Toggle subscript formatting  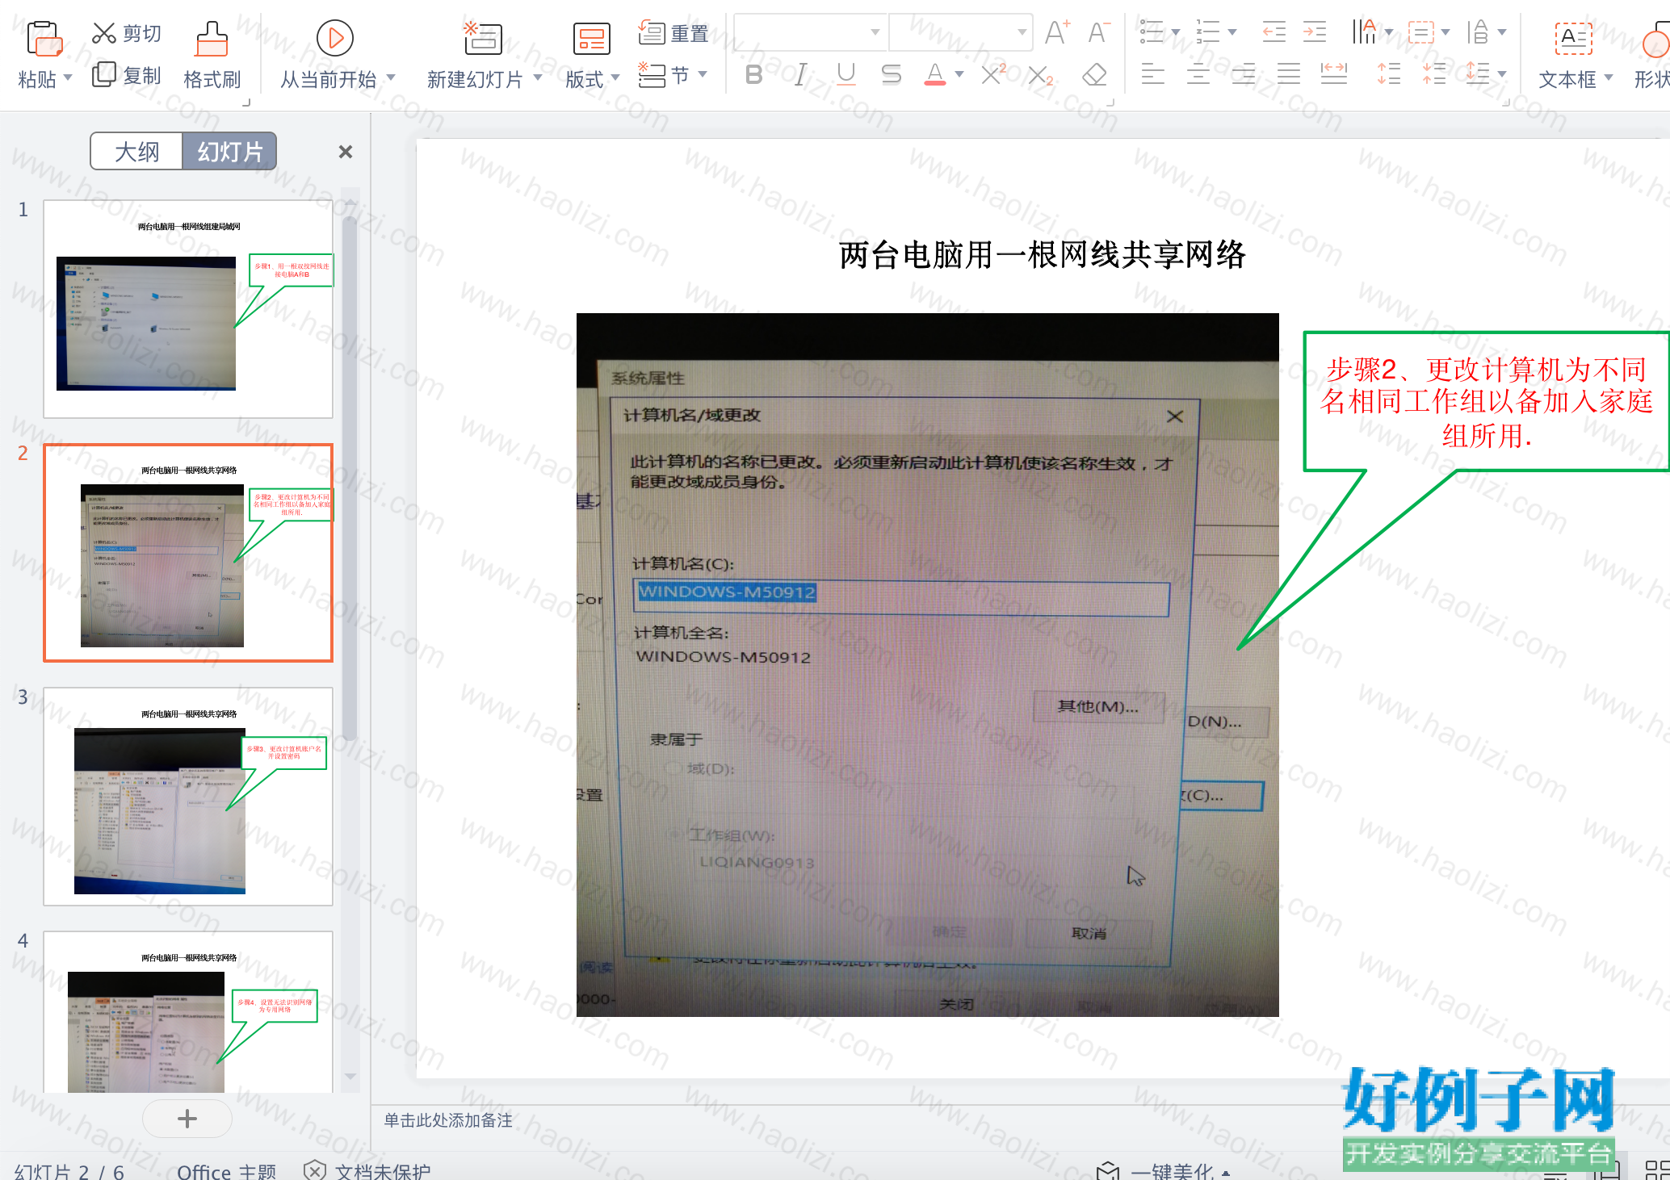1040,75
